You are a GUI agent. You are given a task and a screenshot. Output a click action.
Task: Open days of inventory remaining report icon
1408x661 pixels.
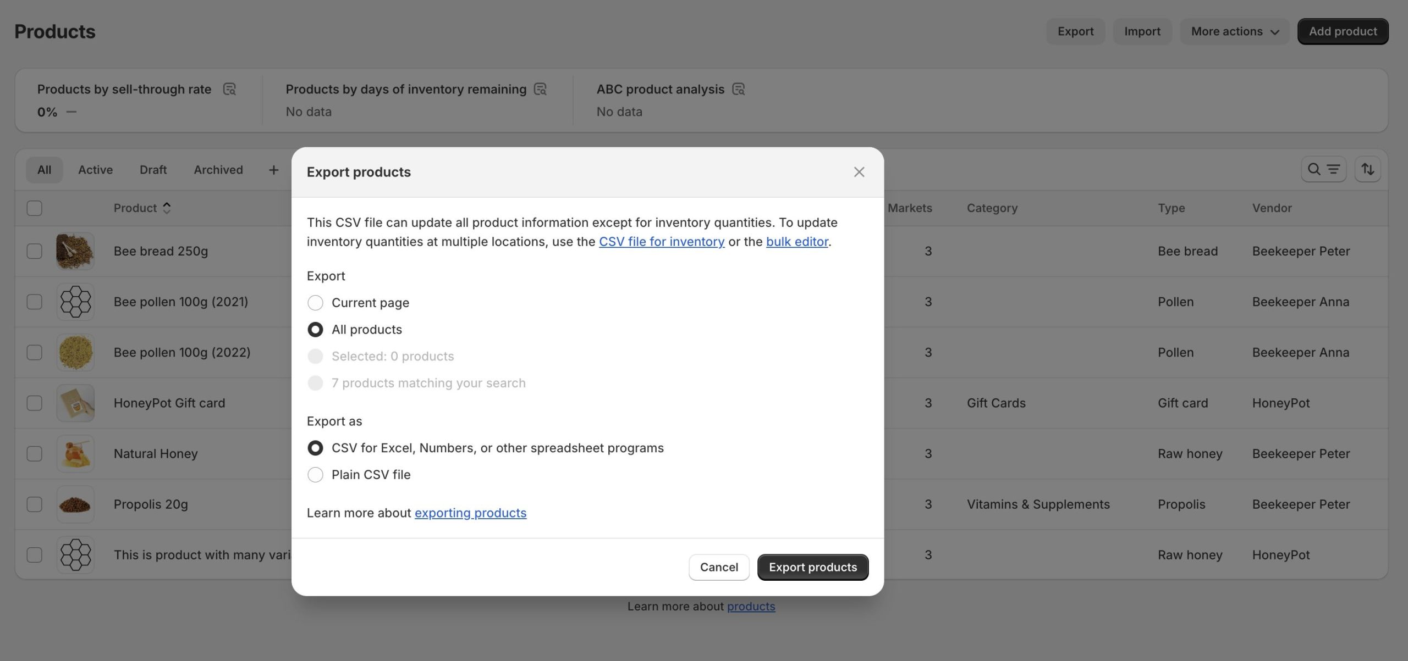pyautogui.click(x=540, y=89)
